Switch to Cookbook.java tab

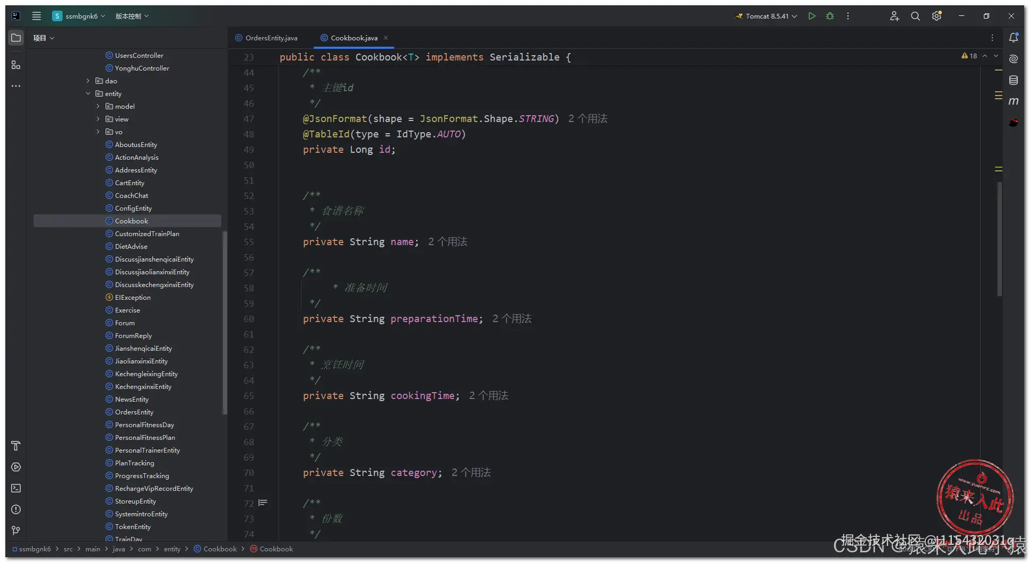click(354, 38)
